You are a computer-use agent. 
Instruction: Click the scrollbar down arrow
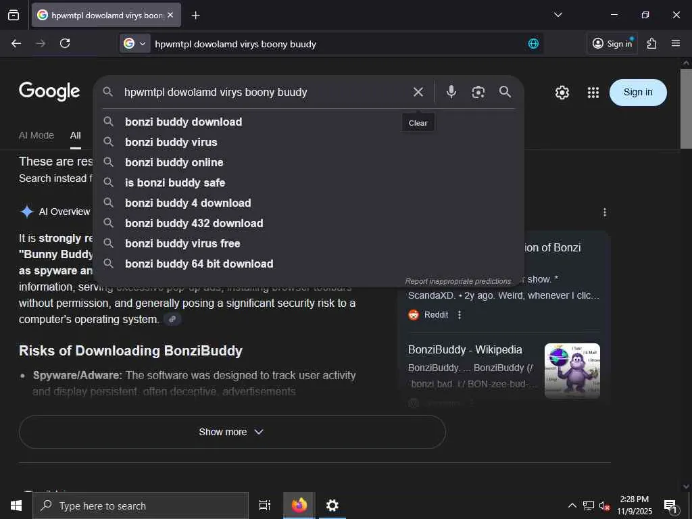[686, 487]
